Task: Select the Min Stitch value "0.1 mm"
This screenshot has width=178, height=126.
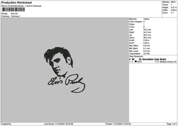Action: point(147,48)
